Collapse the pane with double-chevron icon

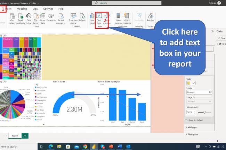tap(212, 31)
